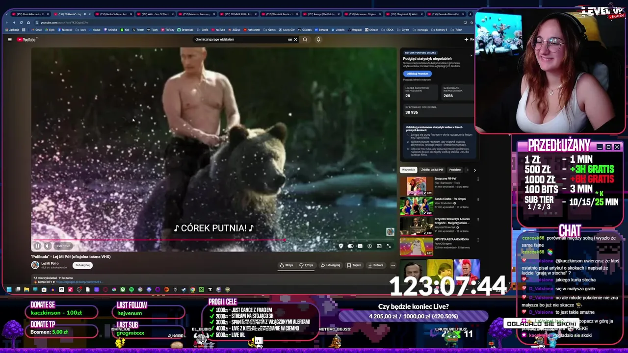This screenshot has height=353, width=628.
Task: Open the Lej Mi Pół channel name
Action: point(49,263)
